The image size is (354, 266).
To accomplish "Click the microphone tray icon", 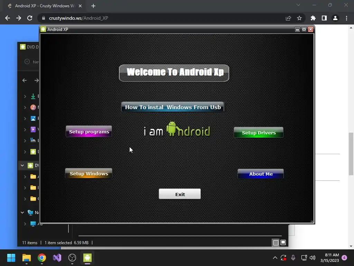I will click(293, 258).
